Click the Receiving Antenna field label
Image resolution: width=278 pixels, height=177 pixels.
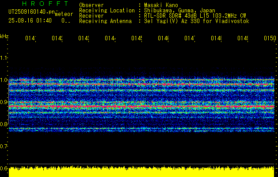tap(105, 21)
